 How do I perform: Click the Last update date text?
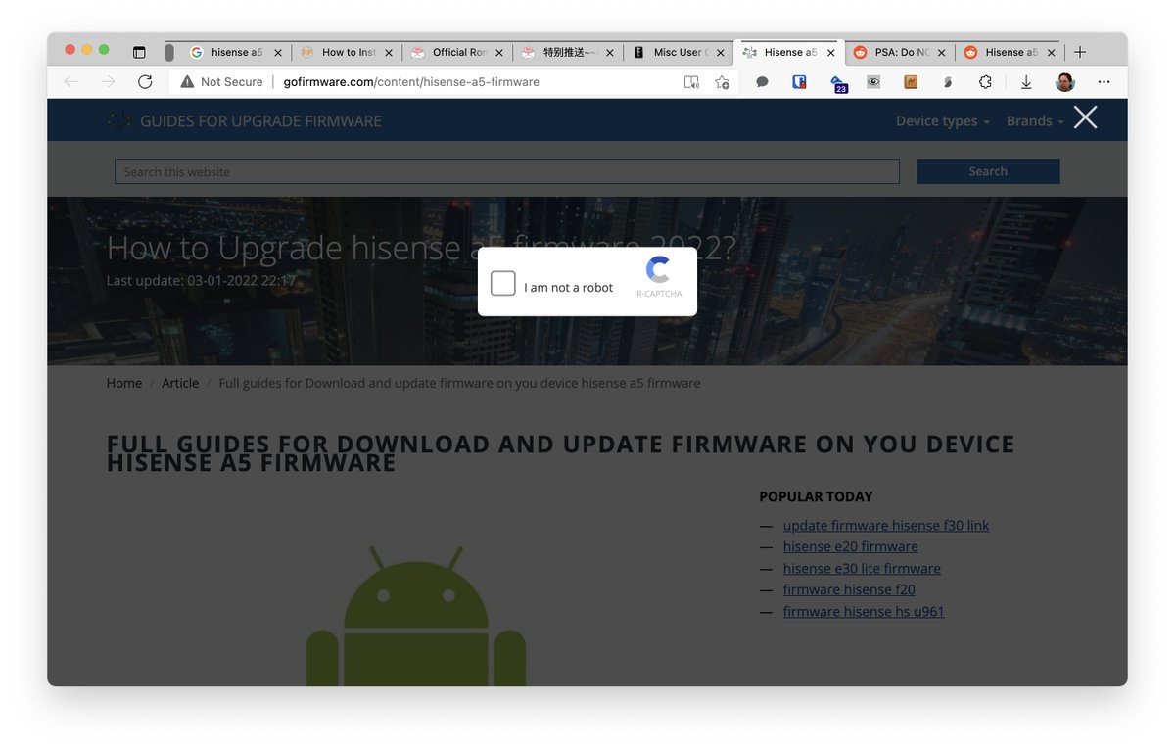(x=201, y=281)
